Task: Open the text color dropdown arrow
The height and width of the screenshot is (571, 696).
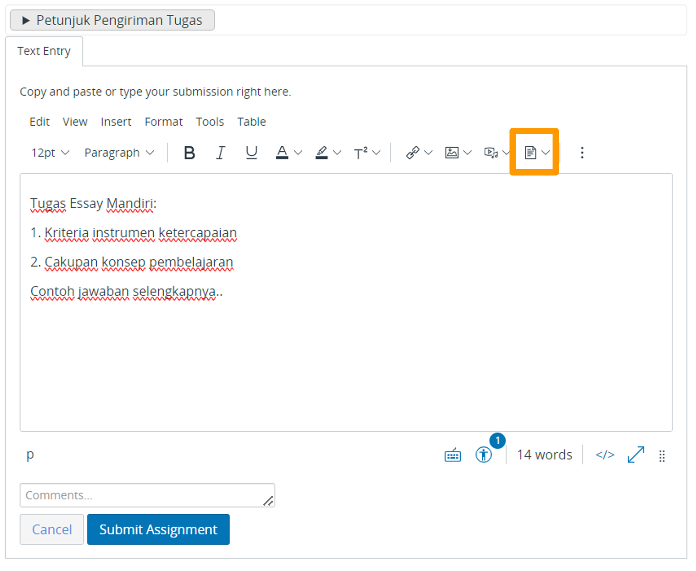Action: (298, 153)
